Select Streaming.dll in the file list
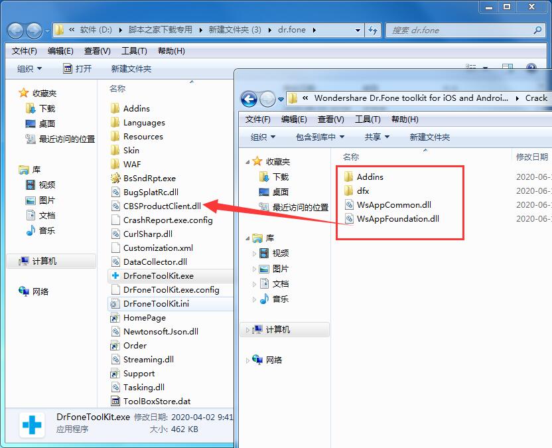This screenshot has height=448, width=552. [x=148, y=359]
